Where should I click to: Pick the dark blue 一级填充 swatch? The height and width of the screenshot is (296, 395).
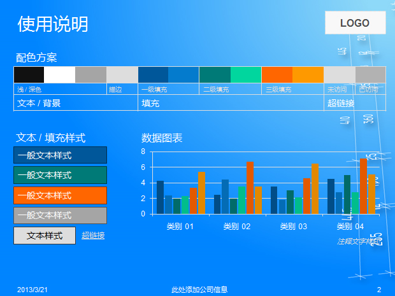[153, 74]
